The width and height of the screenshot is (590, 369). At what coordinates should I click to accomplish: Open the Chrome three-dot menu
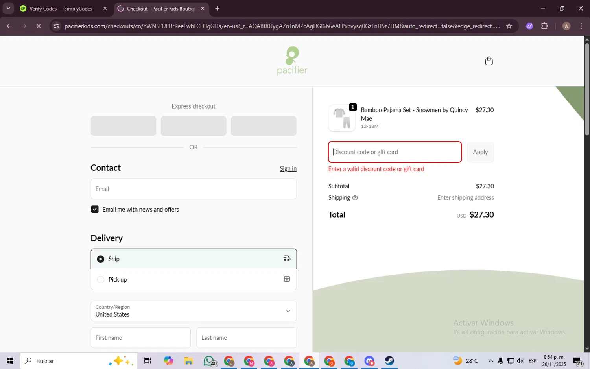coord(581,26)
